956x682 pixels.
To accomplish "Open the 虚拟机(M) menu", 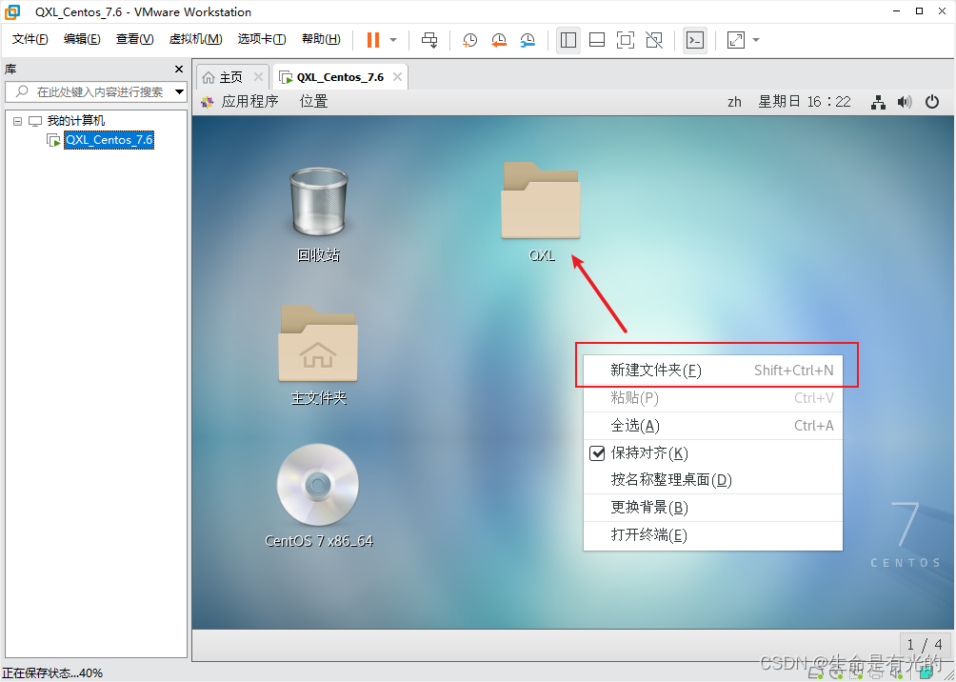I will tap(195, 39).
